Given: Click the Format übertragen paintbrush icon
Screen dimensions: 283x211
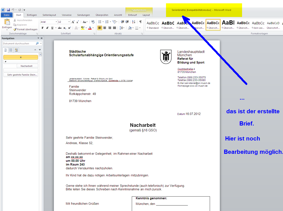Looking at the screenshot, I should click(15, 29).
